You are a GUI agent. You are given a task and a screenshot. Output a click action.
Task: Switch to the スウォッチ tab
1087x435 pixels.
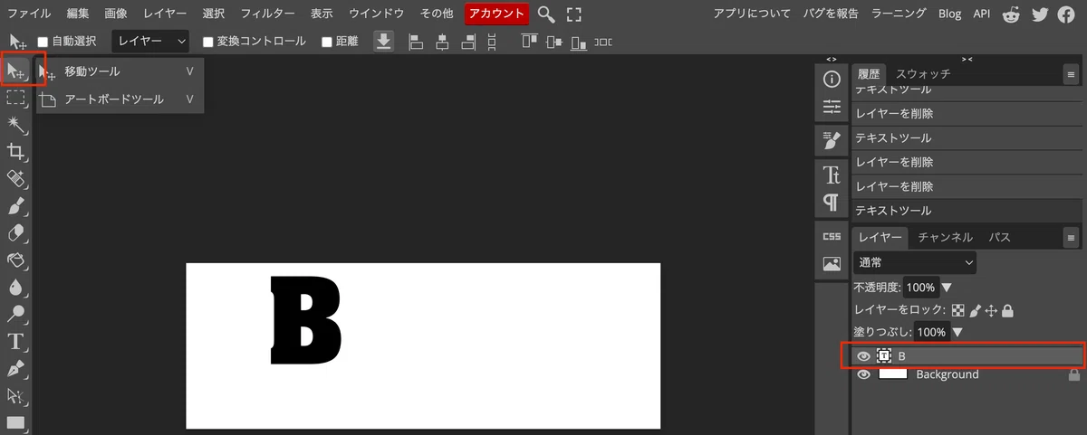(923, 74)
